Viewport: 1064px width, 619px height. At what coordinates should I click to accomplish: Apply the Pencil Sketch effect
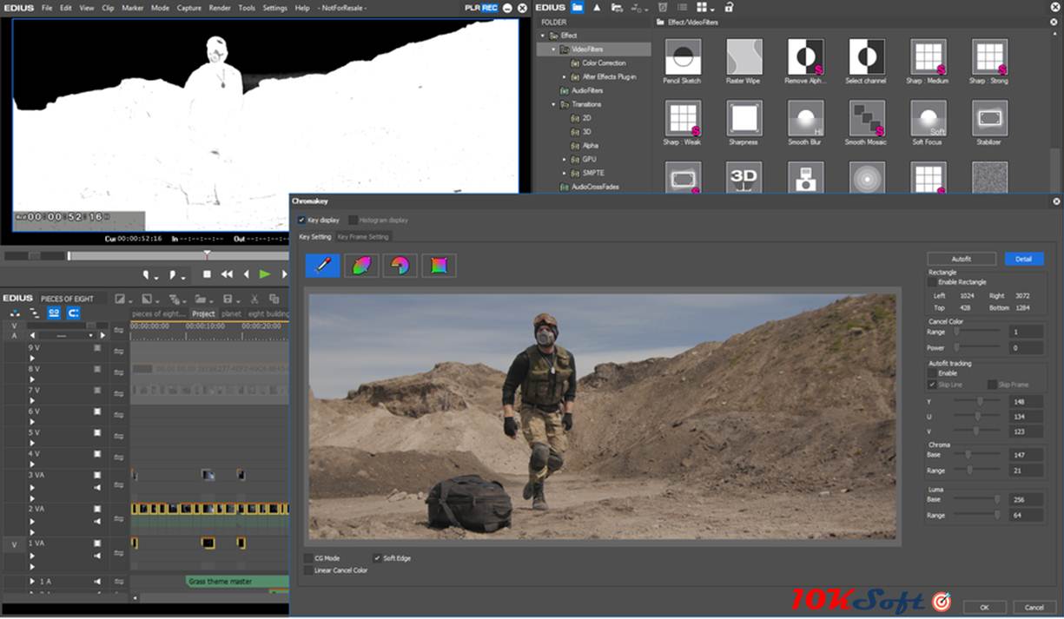click(682, 56)
